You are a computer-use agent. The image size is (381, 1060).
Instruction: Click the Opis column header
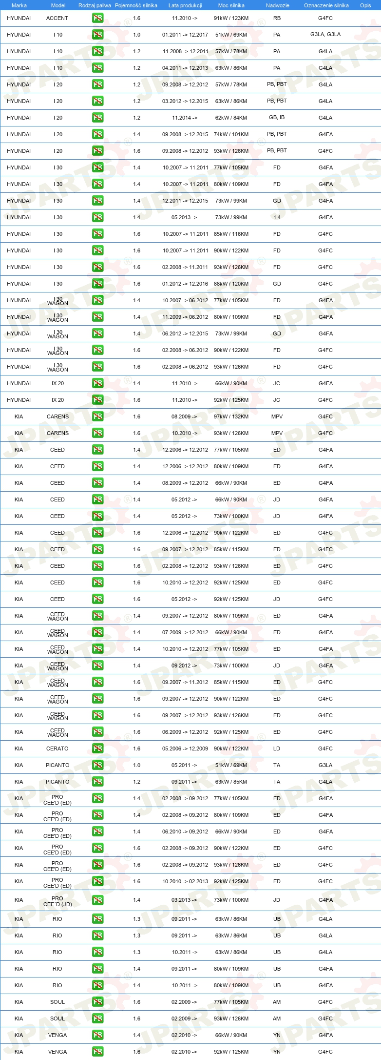365,5
